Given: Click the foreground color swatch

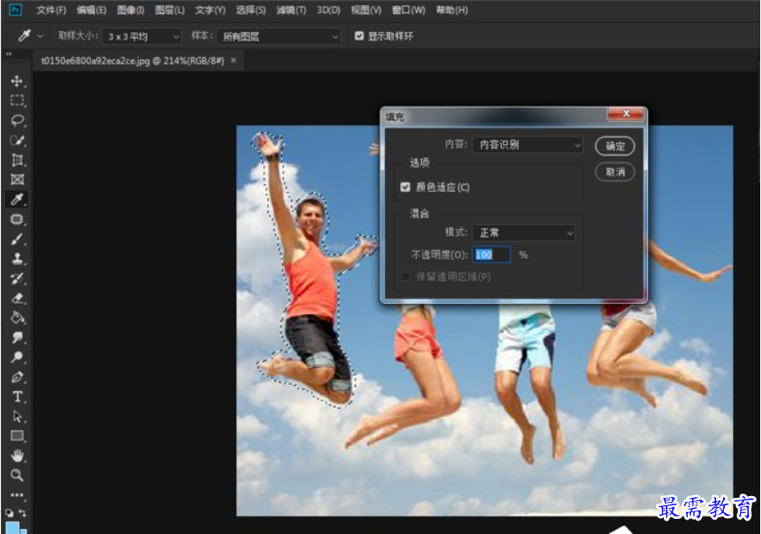Looking at the screenshot, I should coord(13,528).
